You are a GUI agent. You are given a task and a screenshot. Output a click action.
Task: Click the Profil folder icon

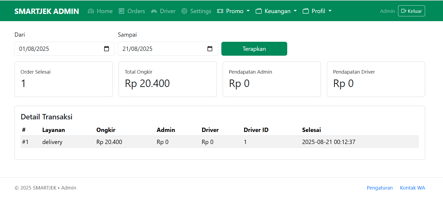tap(306, 11)
